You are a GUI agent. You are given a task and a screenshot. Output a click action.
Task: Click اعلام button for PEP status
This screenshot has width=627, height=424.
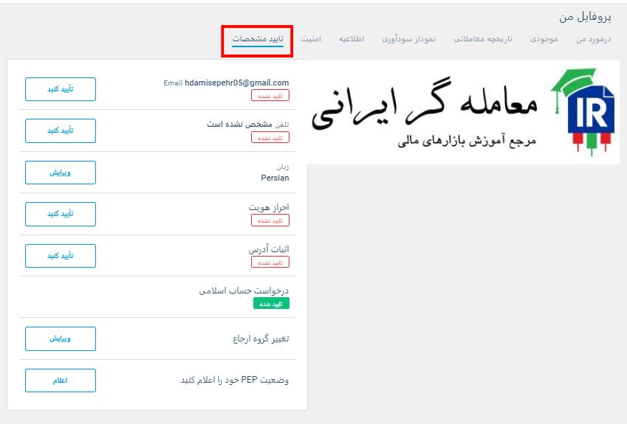(x=61, y=380)
